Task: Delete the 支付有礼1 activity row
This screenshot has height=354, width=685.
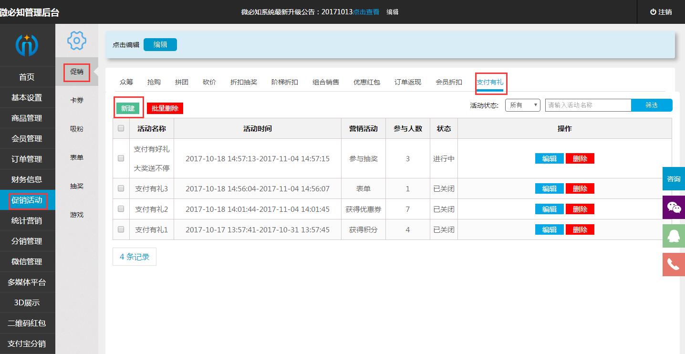Action: pos(580,229)
